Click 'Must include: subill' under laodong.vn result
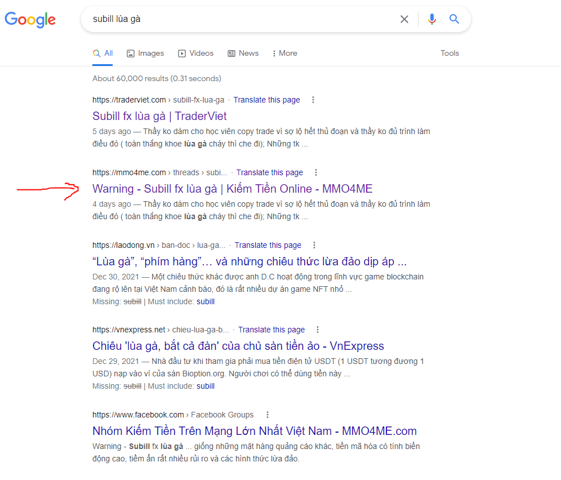This screenshot has height=480, width=561. pos(206,302)
